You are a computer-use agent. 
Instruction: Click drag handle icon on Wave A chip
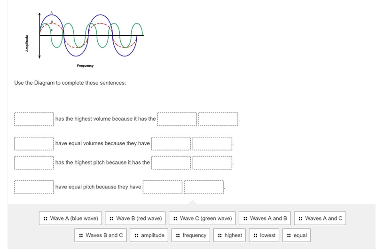45,219
